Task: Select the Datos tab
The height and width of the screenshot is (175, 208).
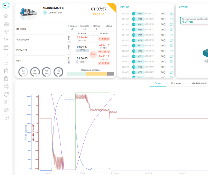Action: pyautogui.click(x=158, y=83)
